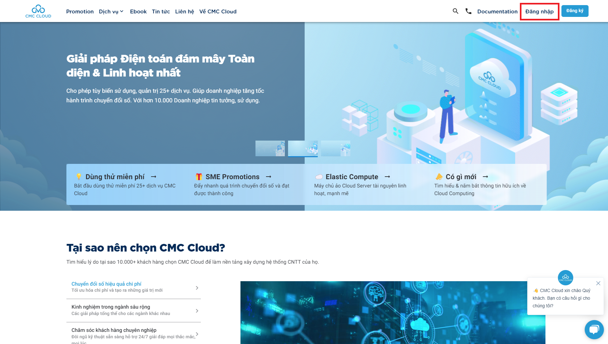The image size is (608, 344).
Task: Click the arrow after Elastic Compute
Action: pyautogui.click(x=387, y=177)
